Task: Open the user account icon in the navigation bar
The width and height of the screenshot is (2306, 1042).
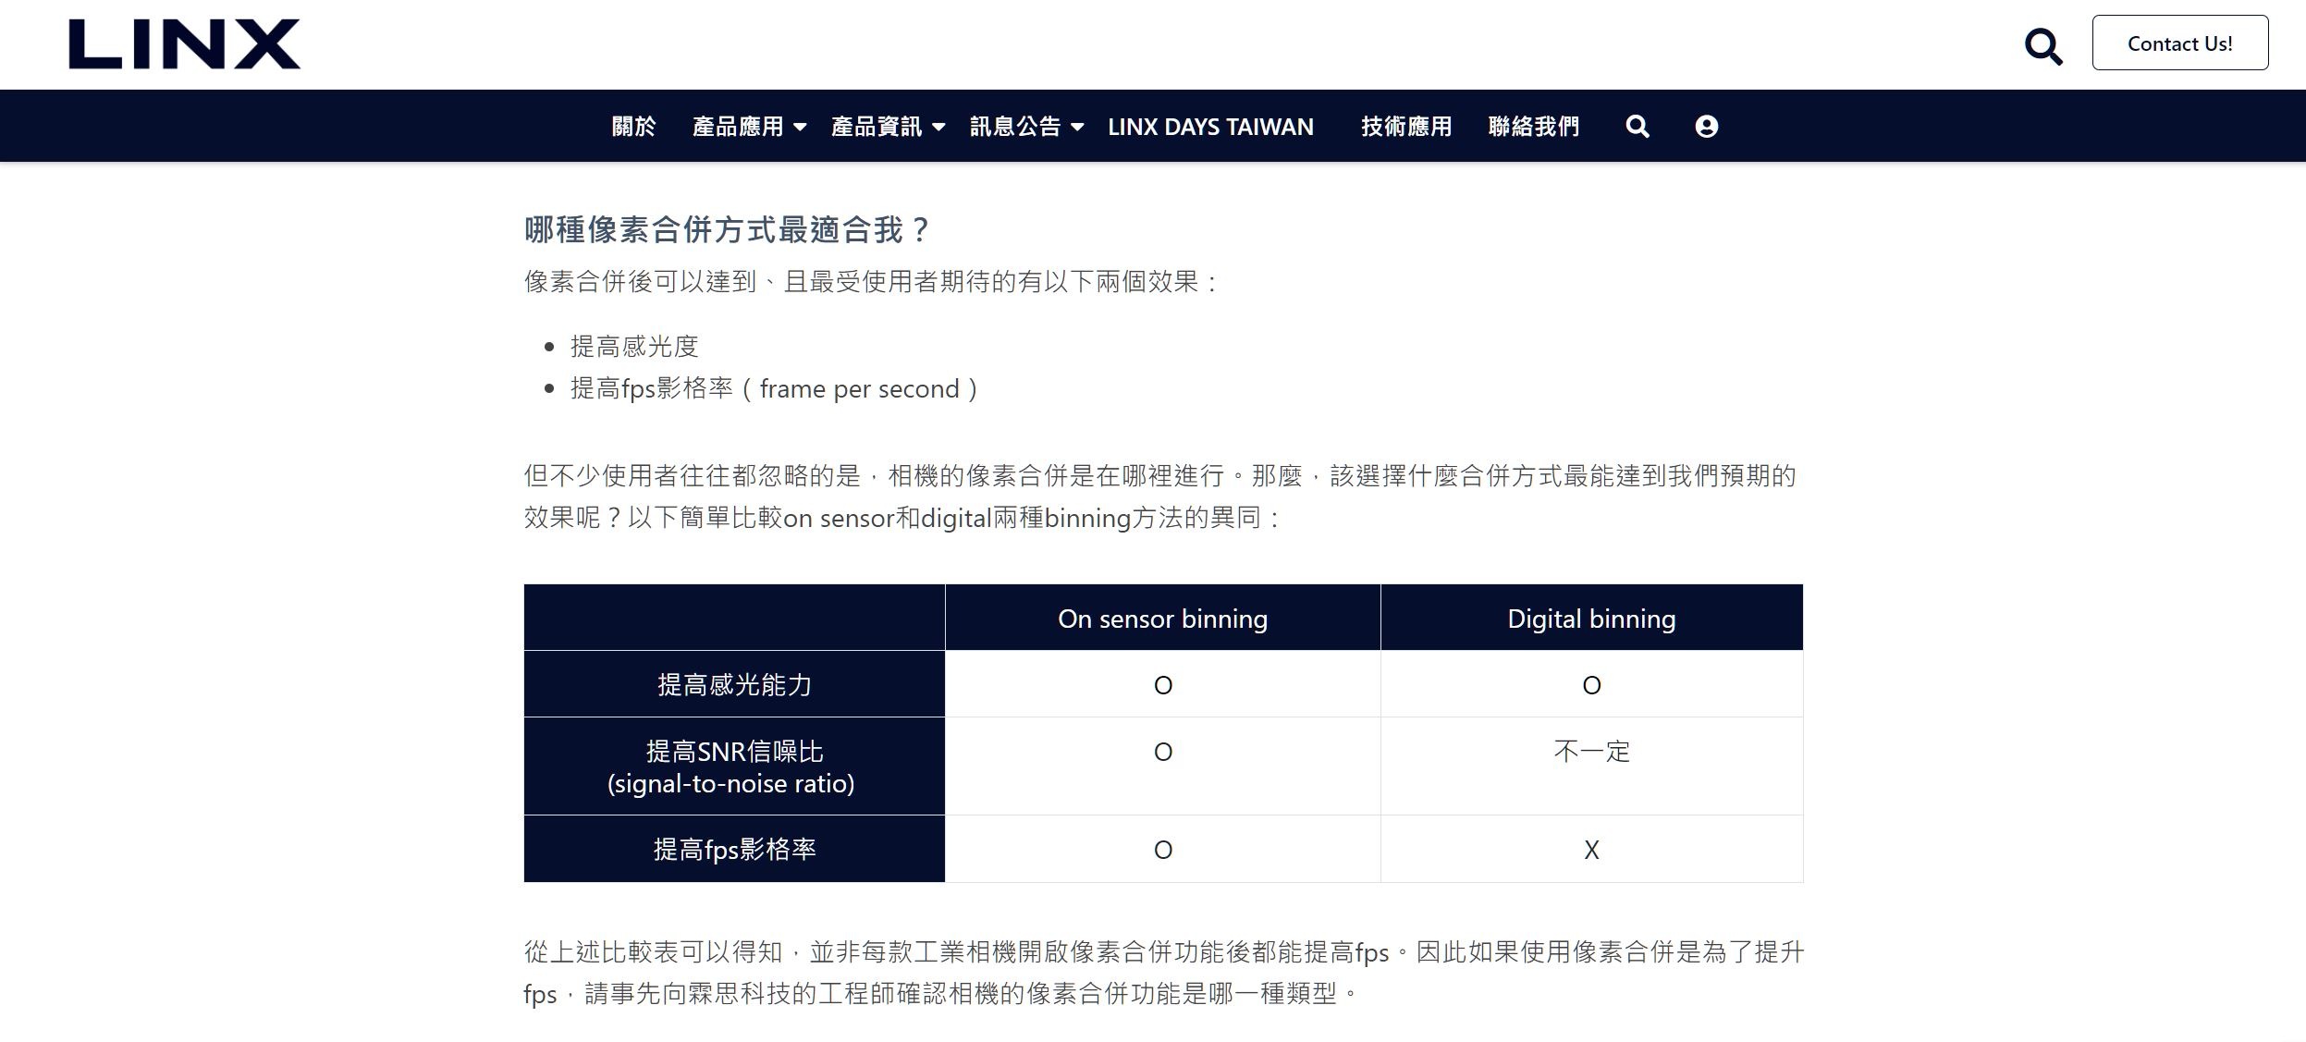Action: tap(1706, 127)
